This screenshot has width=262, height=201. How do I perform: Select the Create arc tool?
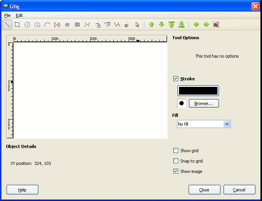[47, 25]
